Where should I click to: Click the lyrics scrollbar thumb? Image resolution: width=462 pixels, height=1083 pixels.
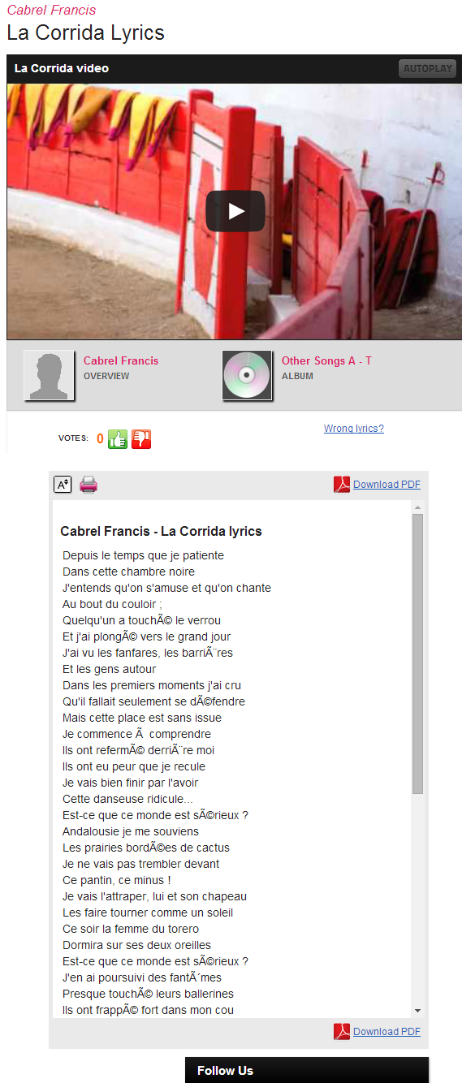click(x=418, y=654)
